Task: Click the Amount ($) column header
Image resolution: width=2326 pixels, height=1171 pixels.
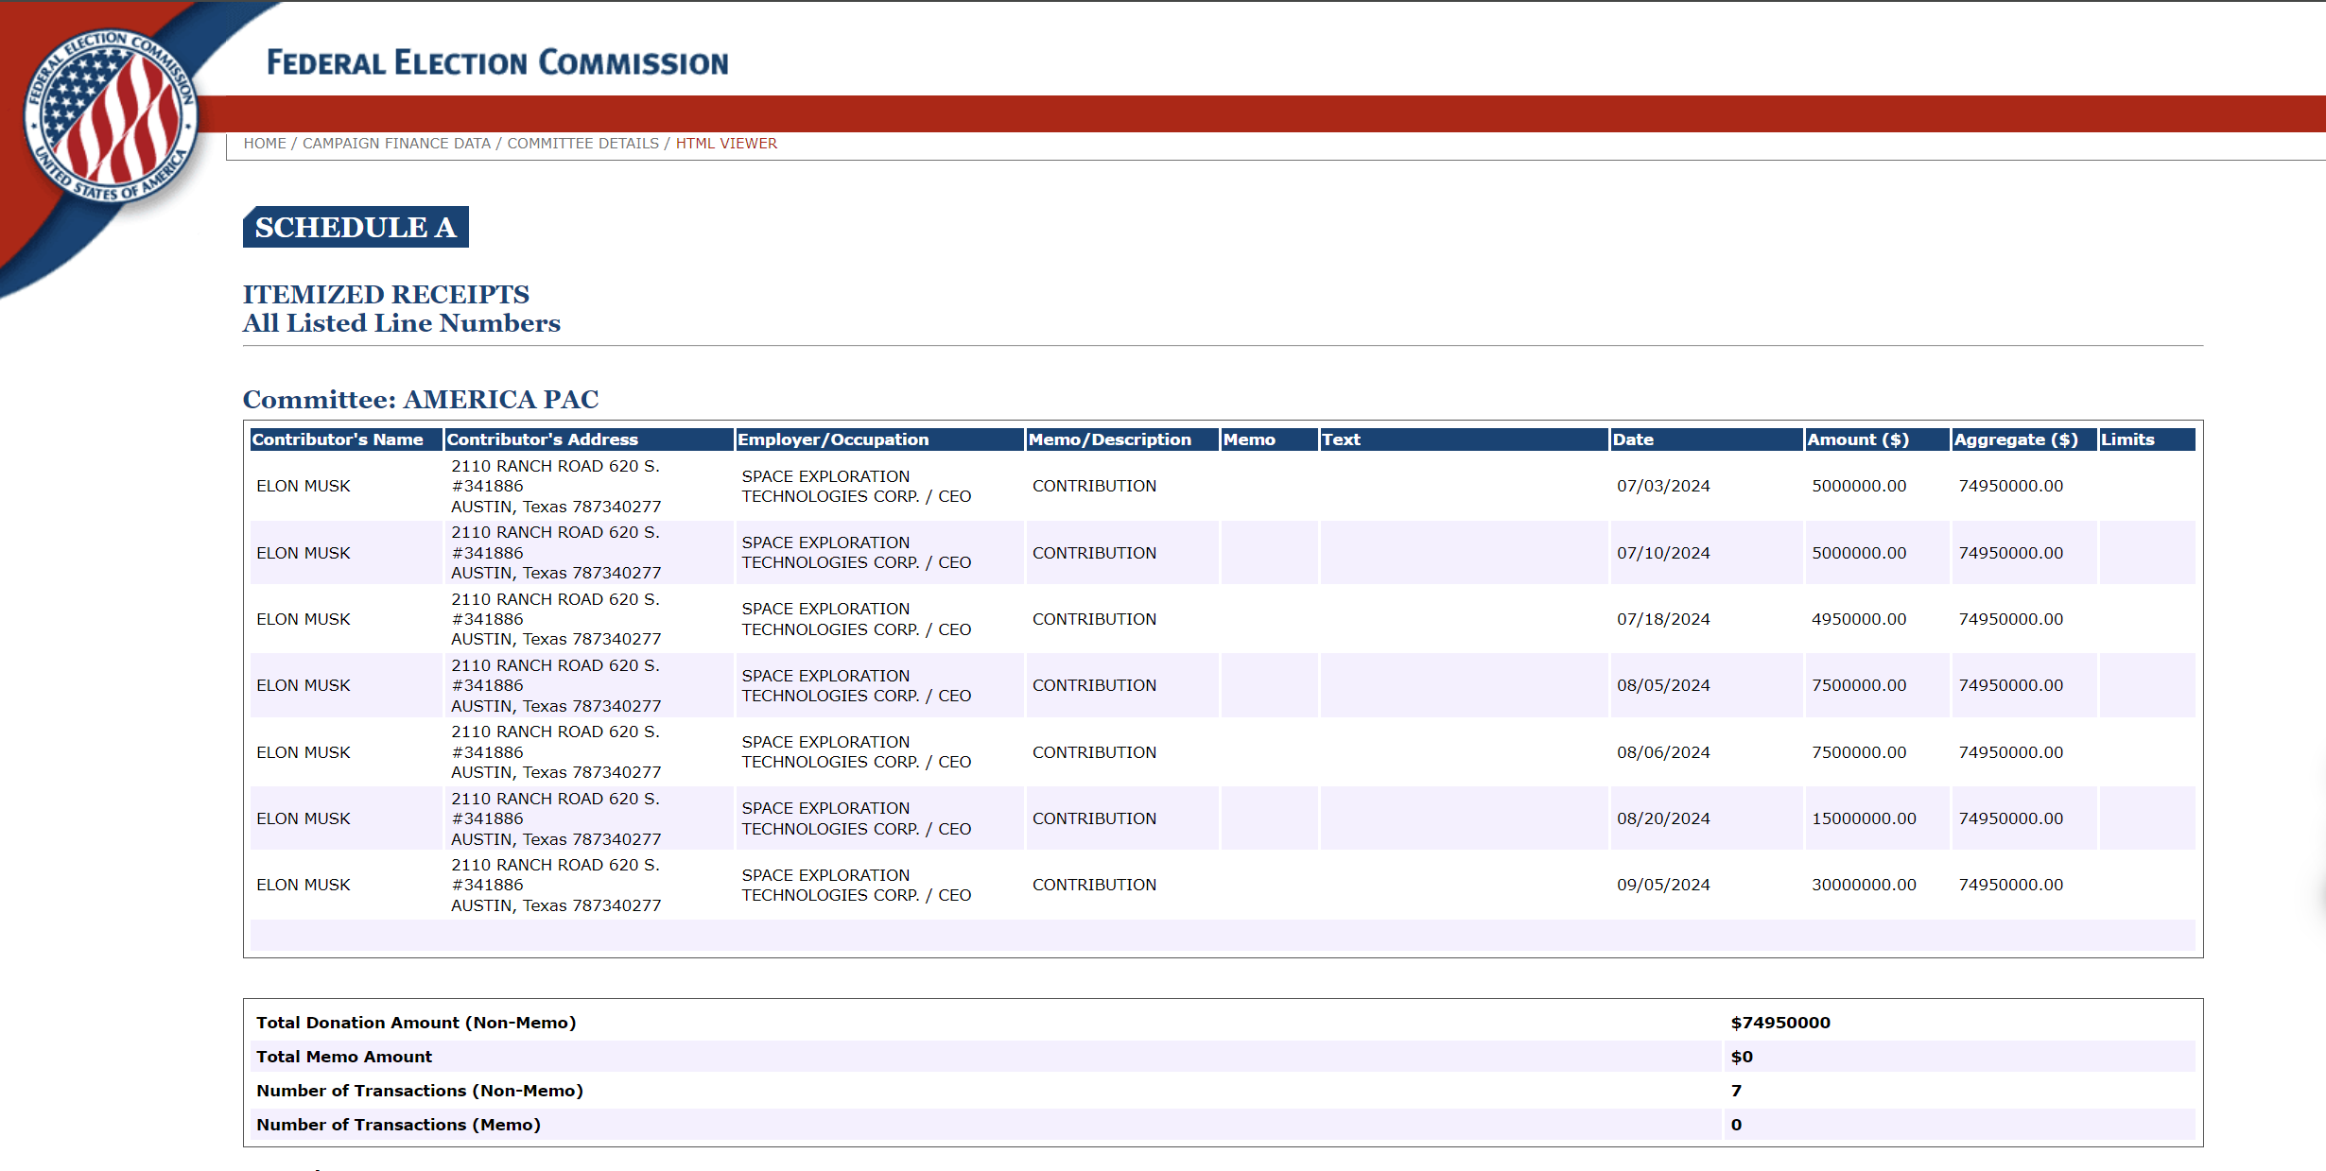Action: coord(1857,439)
